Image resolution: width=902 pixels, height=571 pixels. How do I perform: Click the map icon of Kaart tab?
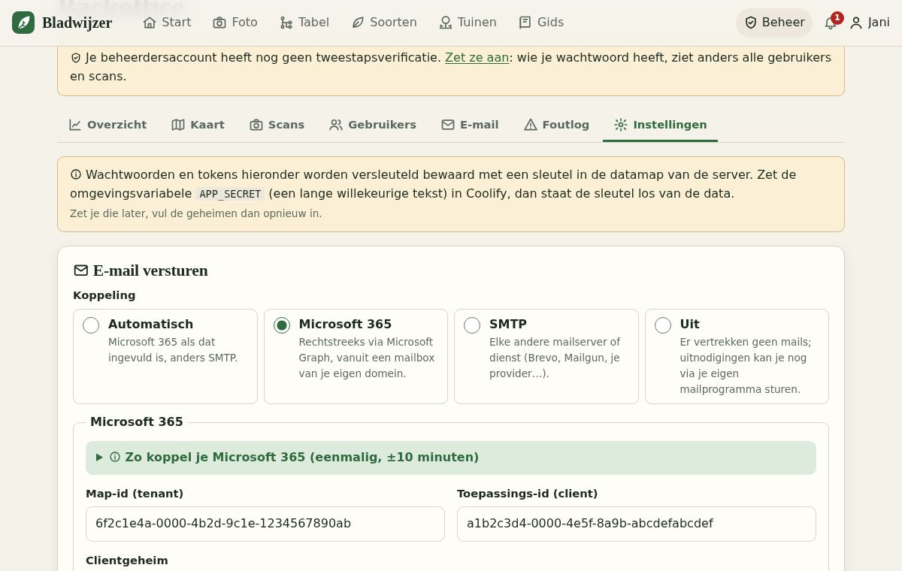tap(178, 125)
